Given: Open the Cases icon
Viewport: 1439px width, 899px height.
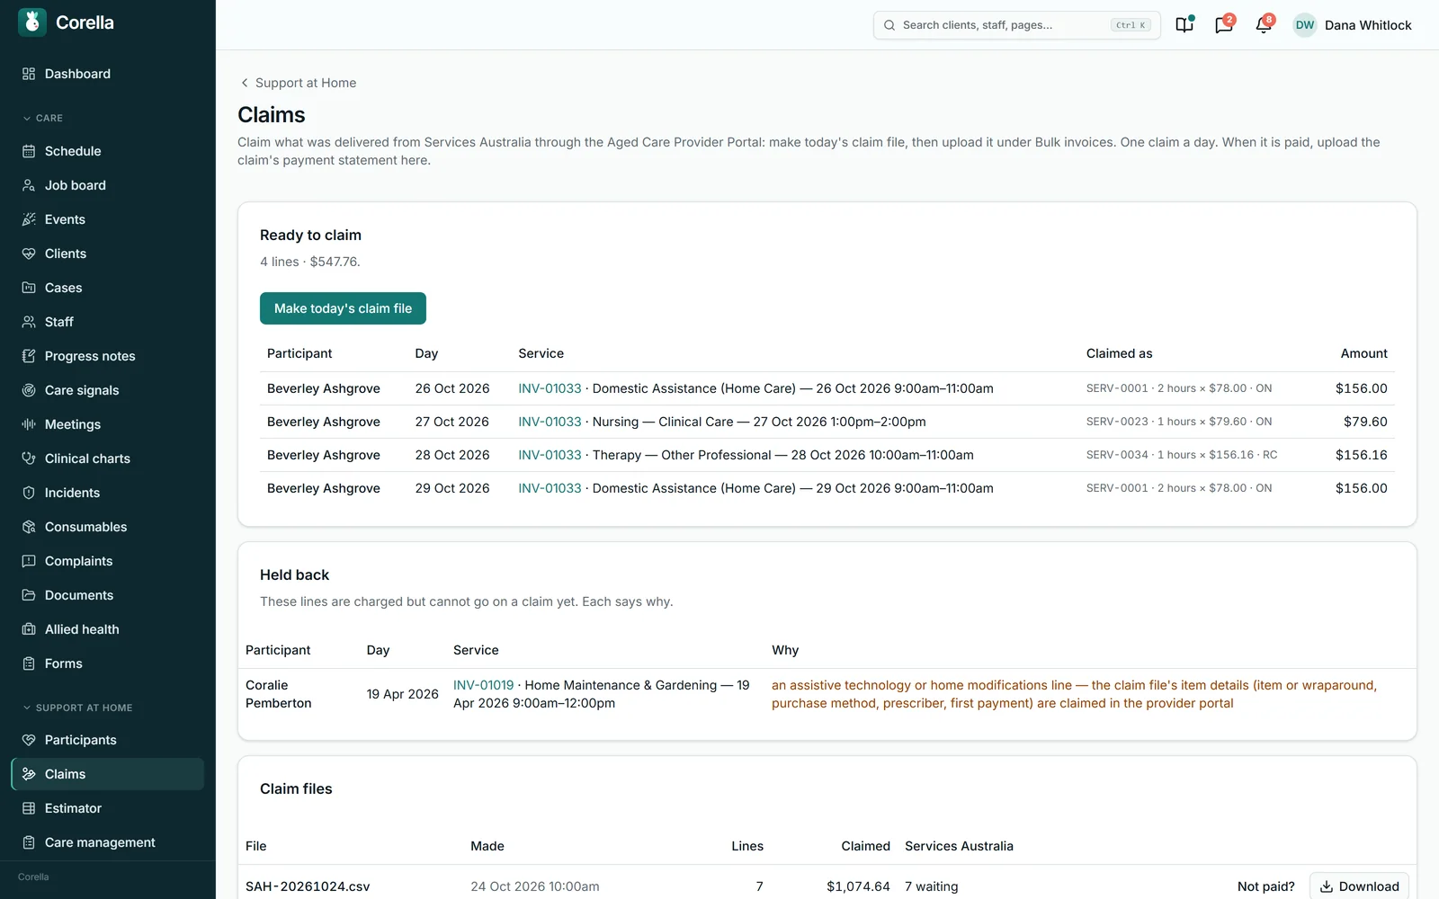Looking at the screenshot, I should [x=29, y=288].
